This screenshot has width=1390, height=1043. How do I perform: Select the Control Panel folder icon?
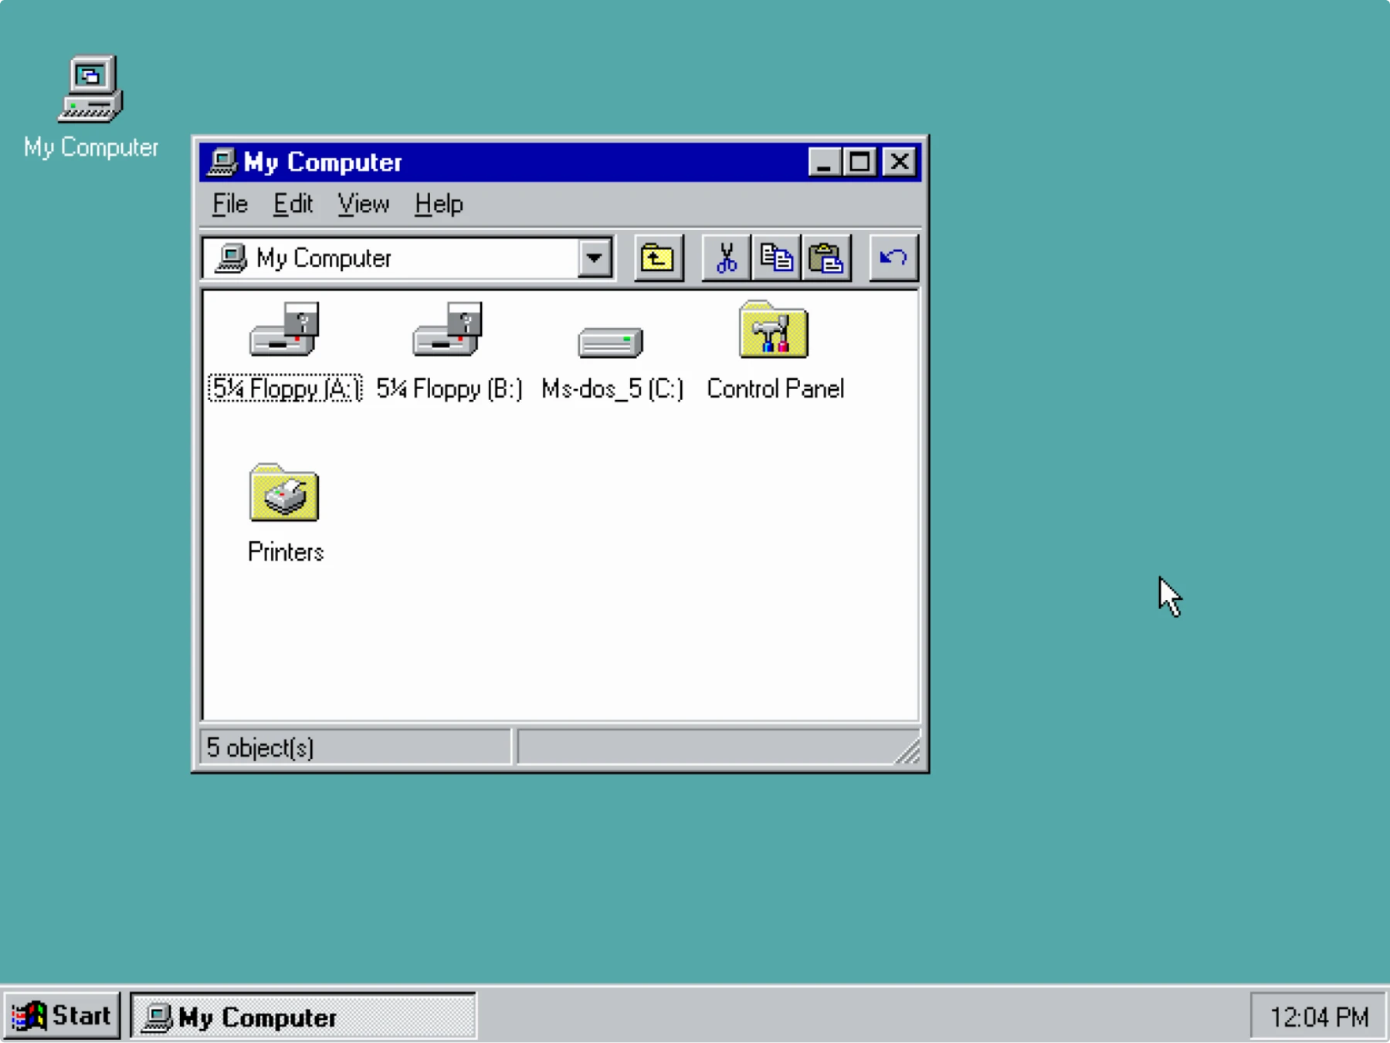(774, 330)
